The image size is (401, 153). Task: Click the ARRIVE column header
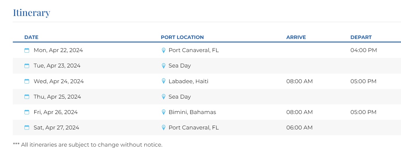point(296,37)
